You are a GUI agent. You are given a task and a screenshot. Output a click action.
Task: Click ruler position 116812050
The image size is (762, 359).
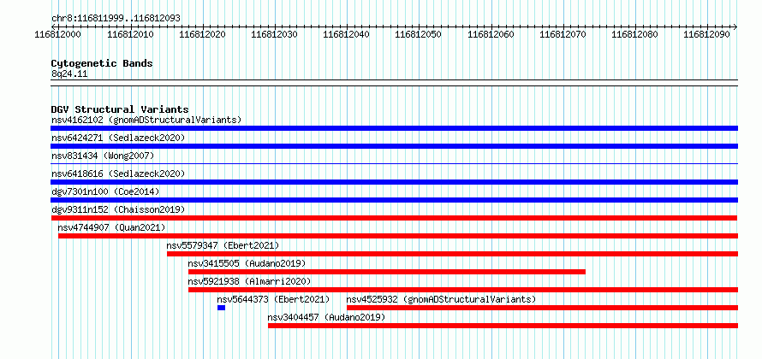pos(419,34)
